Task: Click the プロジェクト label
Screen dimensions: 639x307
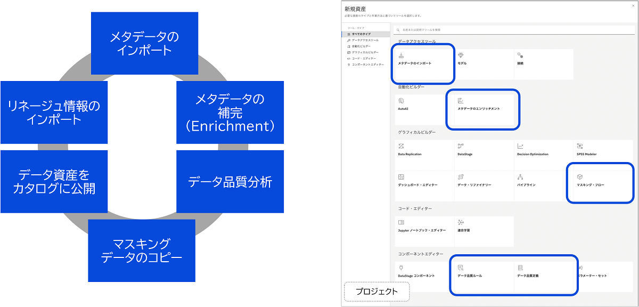Action: [376, 292]
